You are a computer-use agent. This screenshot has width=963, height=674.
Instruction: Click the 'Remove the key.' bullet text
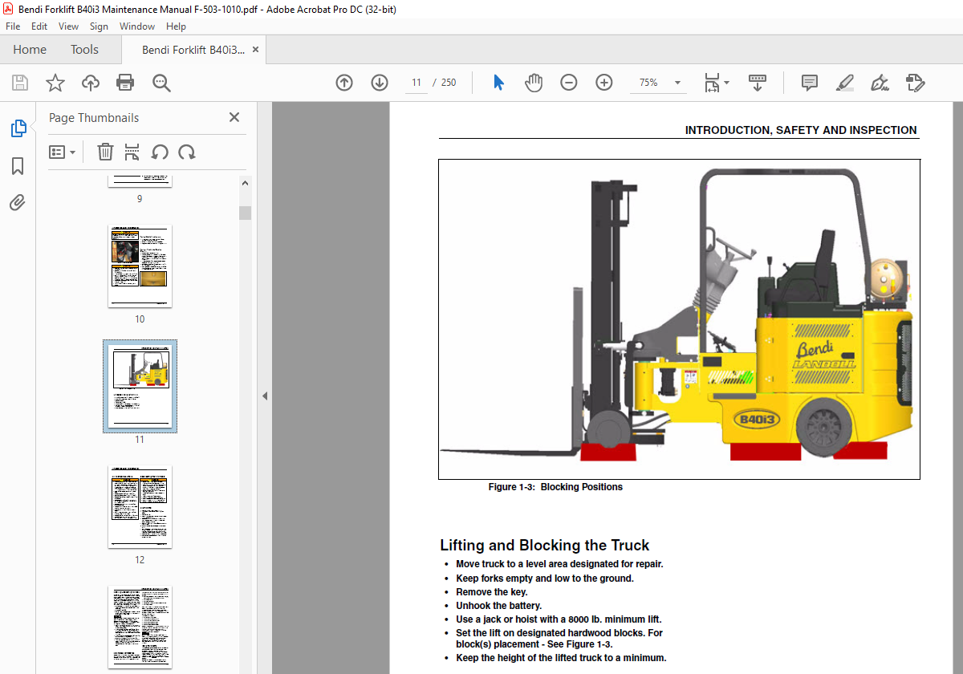coord(492,592)
